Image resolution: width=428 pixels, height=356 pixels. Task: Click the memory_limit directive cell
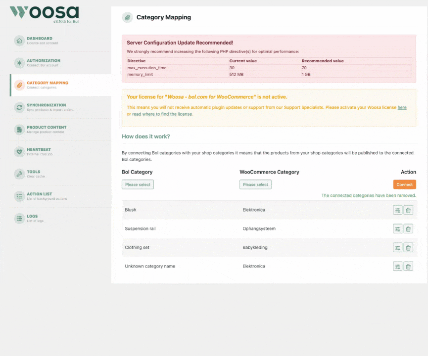[178, 74]
